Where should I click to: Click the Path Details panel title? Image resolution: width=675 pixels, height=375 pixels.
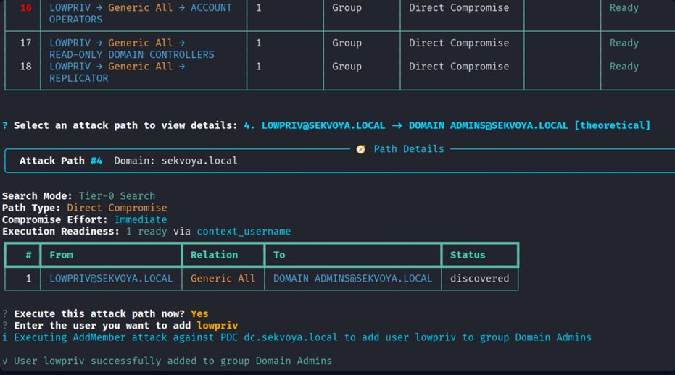408,149
